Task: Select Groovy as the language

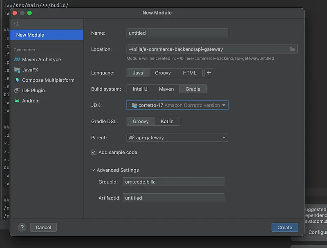Action: click(x=163, y=73)
